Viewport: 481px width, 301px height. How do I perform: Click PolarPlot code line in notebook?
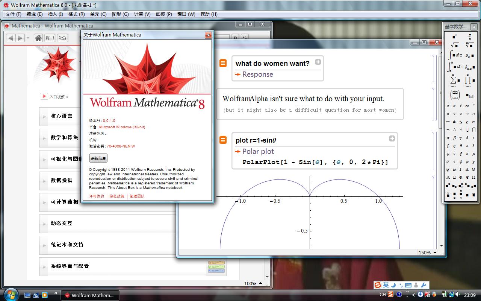[315, 162]
